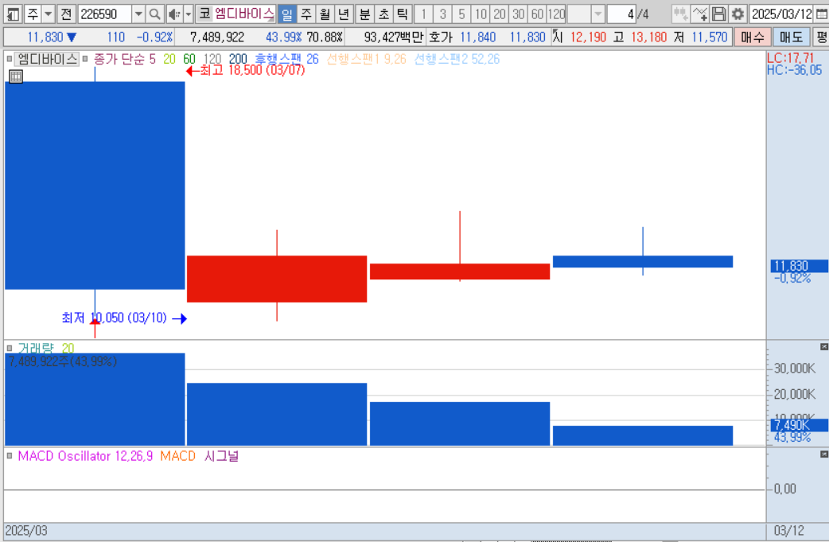Viewport: 829px width, 542px height.
Task: Click the 20-day moving average legend
Action: (x=169, y=59)
